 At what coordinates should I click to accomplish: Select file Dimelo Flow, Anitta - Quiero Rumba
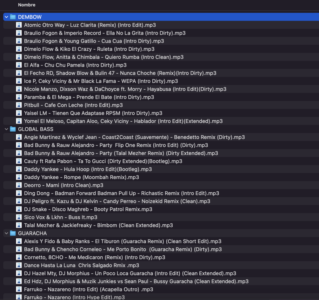pyautogui.click(x=104, y=57)
